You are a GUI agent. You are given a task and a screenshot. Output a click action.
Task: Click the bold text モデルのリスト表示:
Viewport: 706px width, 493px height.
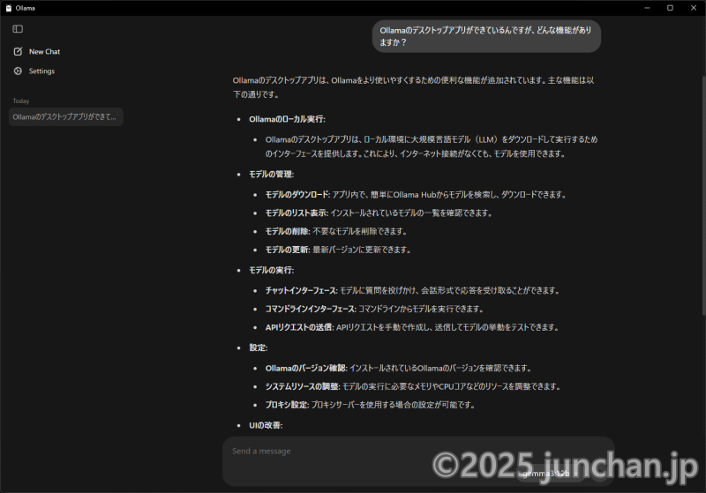click(x=297, y=213)
